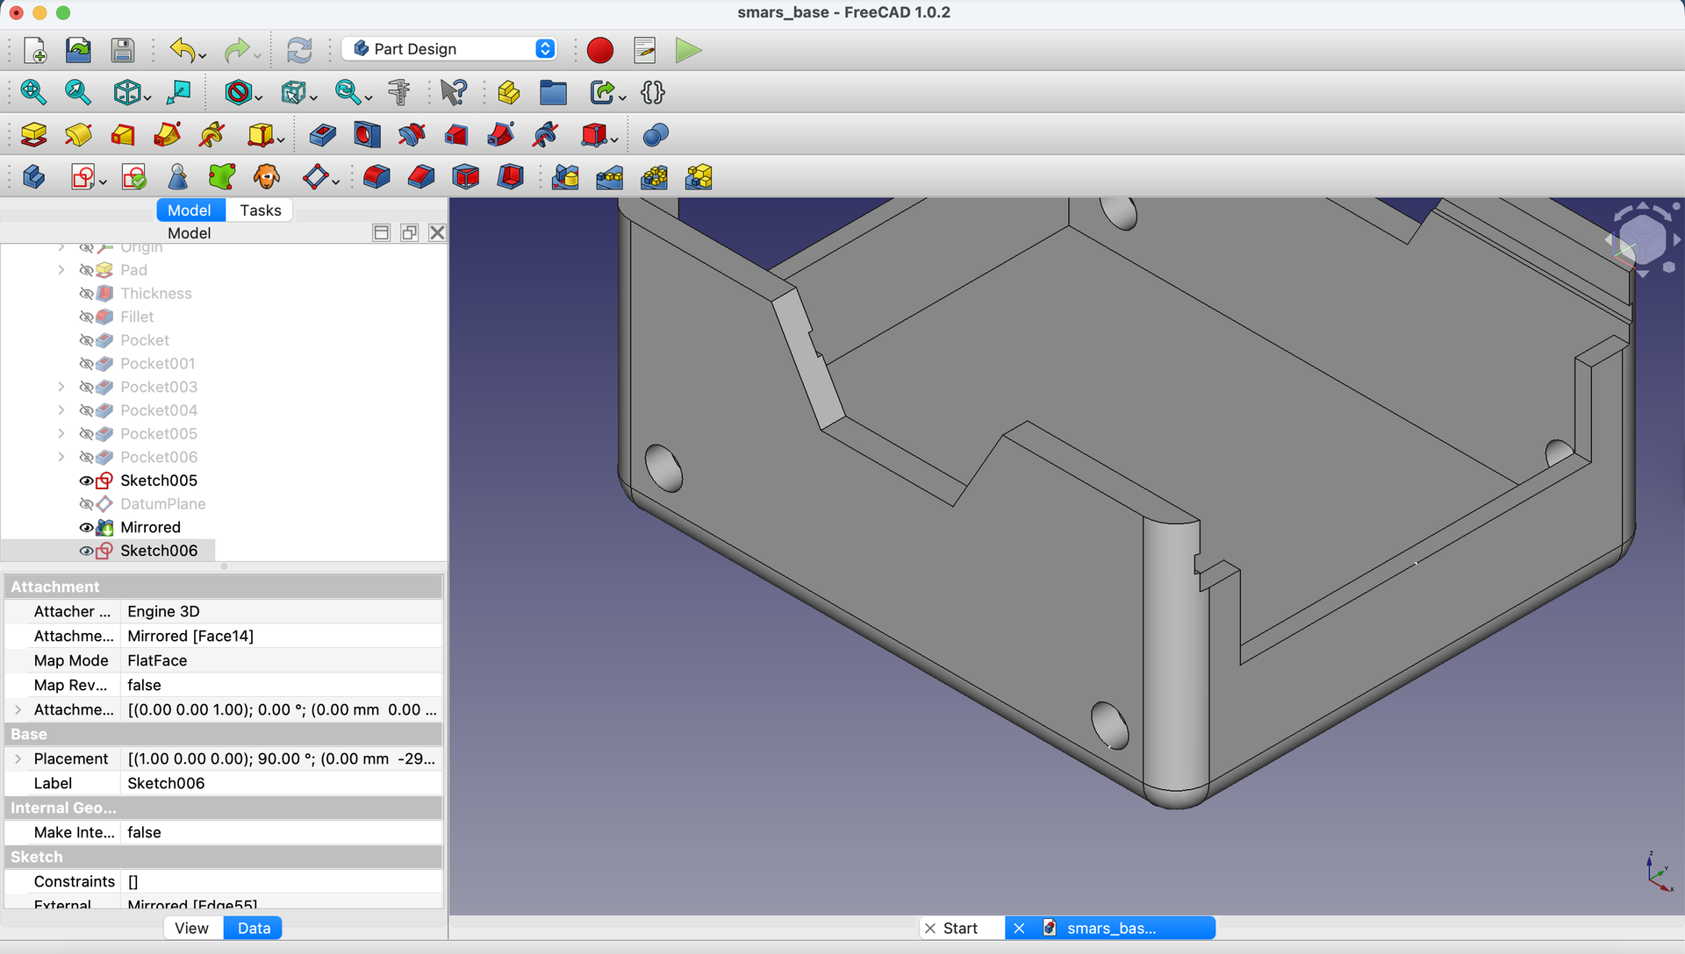
Task: Expand the Pocket005 tree item
Action: click(x=61, y=433)
